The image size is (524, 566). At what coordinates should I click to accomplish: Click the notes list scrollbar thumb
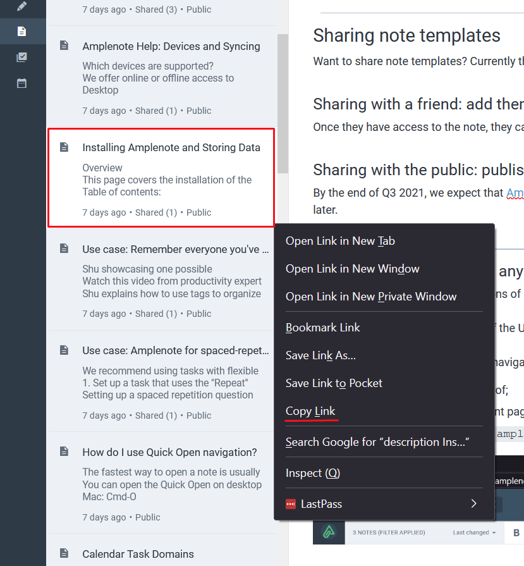[283, 104]
